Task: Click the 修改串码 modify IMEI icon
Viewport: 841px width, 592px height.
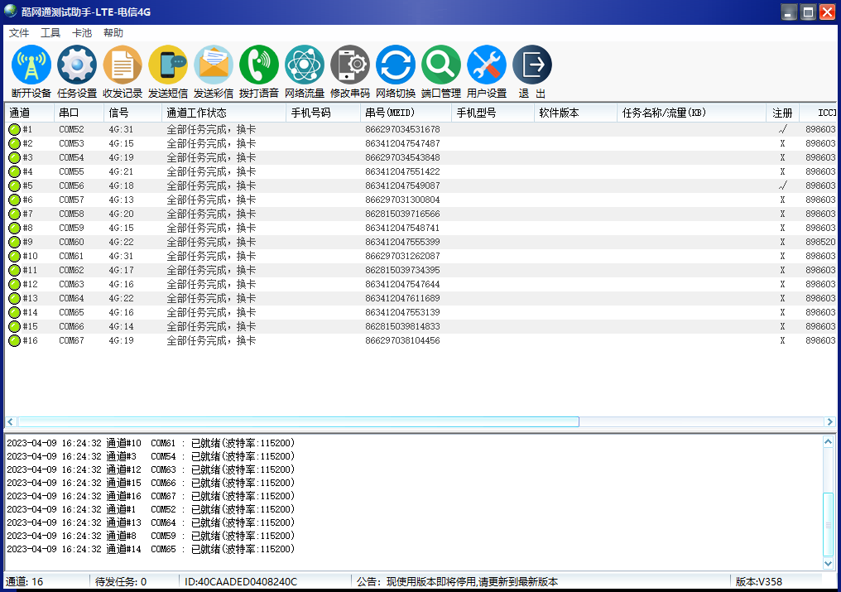Action: (350, 65)
